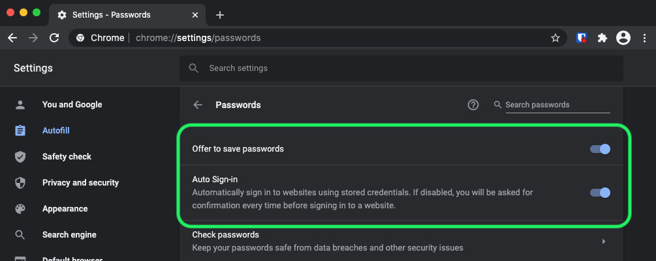Open Safety check in the sidebar

click(67, 157)
